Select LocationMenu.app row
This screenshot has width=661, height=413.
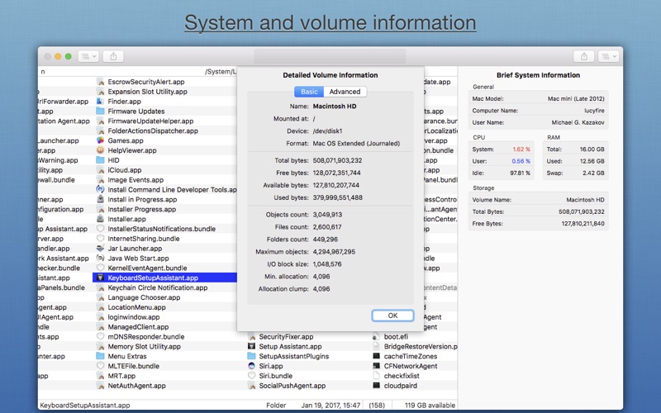164,307
